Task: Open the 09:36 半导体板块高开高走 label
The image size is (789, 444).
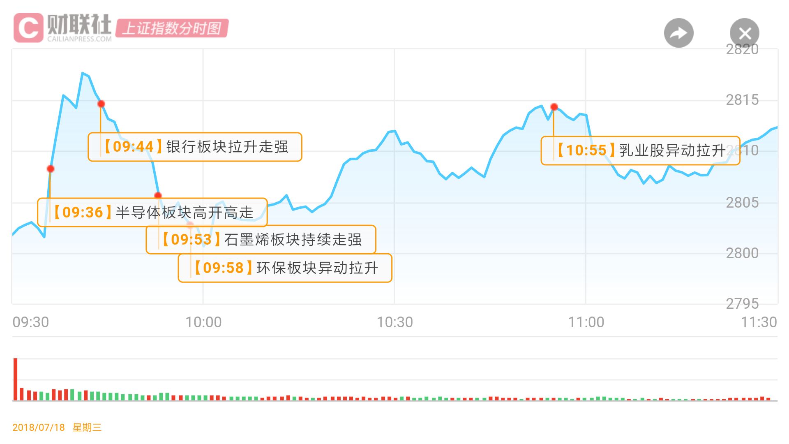Action: 152,213
